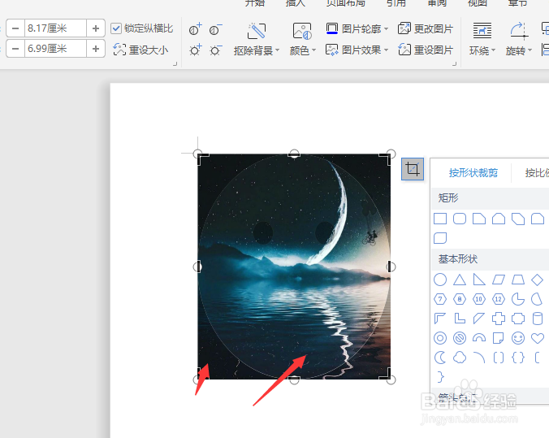Choose the octagon shape labeled 8
The width and height of the screenshot is (549, 438).
[x=460, y=299]
